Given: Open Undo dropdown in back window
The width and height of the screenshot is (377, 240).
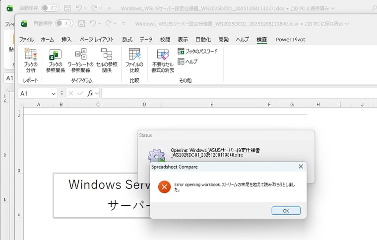Looking at the screenshot, I should click(85, 8).
